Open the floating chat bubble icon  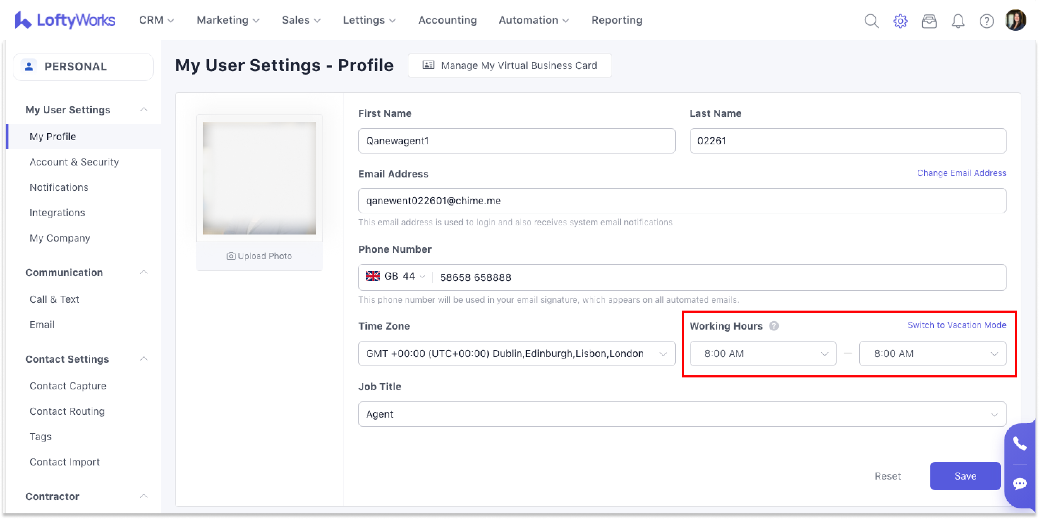[1020, 483]
